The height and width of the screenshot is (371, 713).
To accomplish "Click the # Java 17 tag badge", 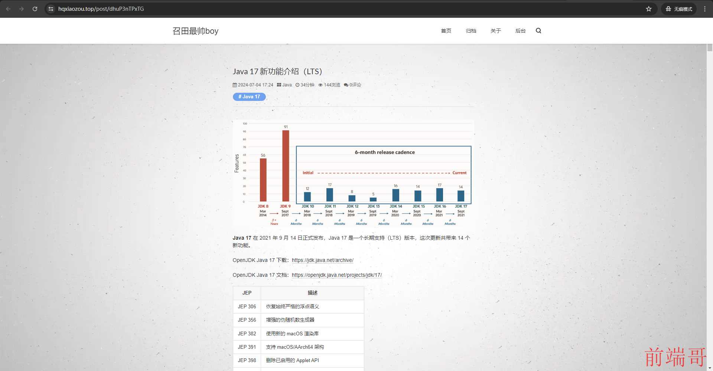I will [x=249, y=97].
